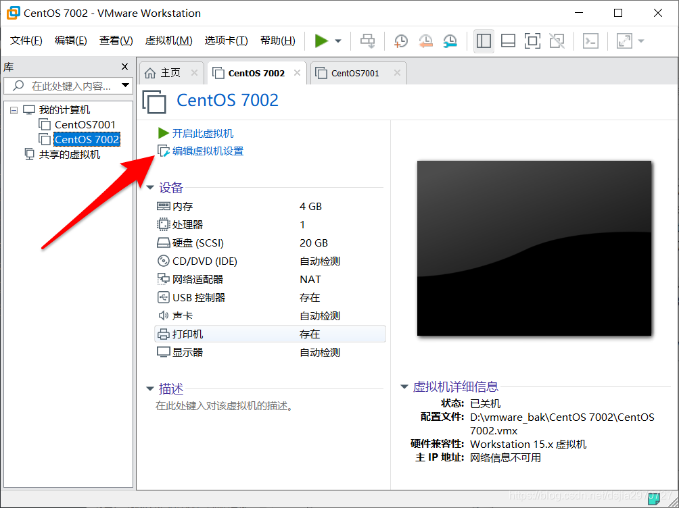
Task: Open the library search filter dropdown
Action: point(125,85)
